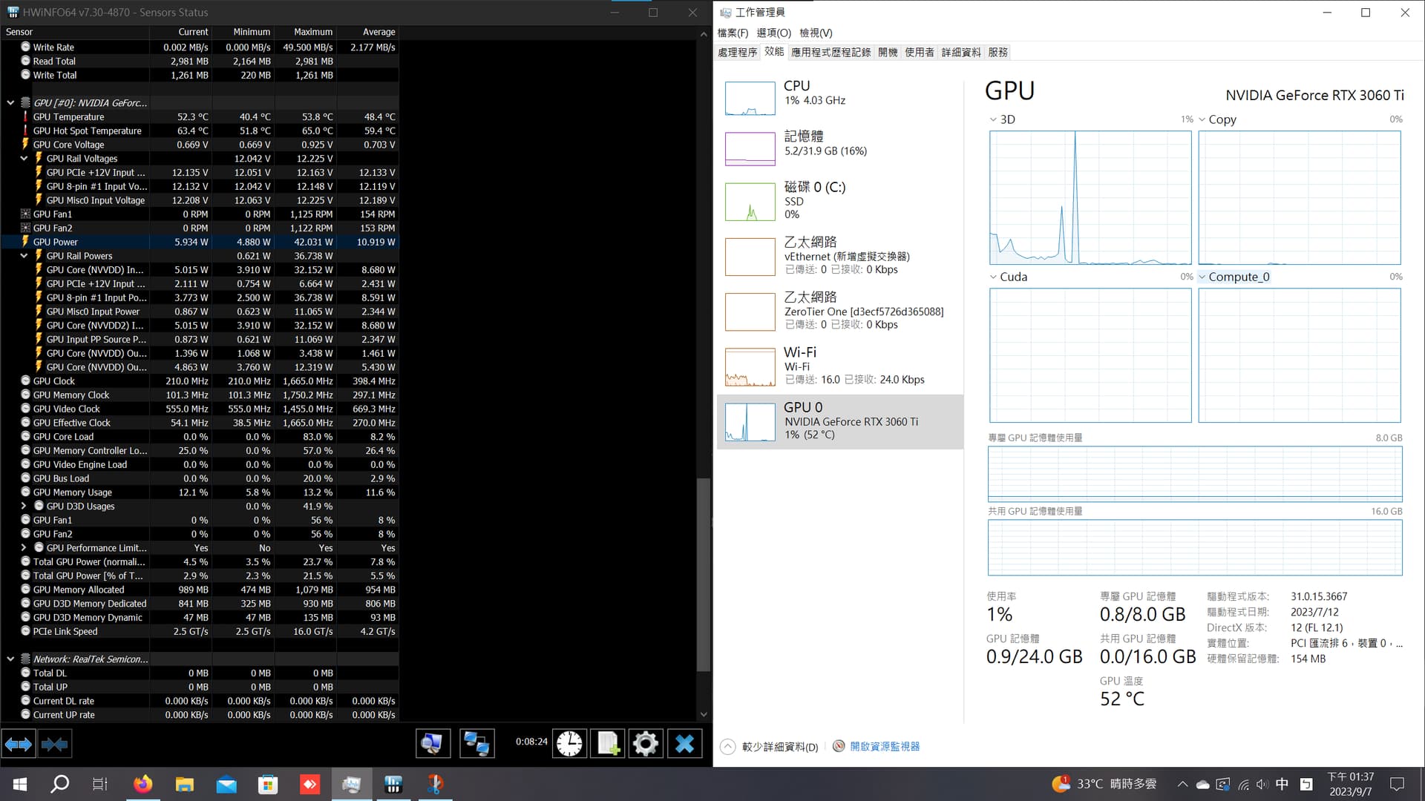Open the Cuda graph type dropdown

tap(995, 277)
